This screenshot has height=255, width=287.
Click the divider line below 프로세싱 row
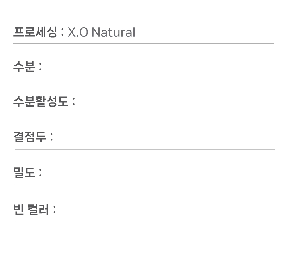(x=143, y=44)
